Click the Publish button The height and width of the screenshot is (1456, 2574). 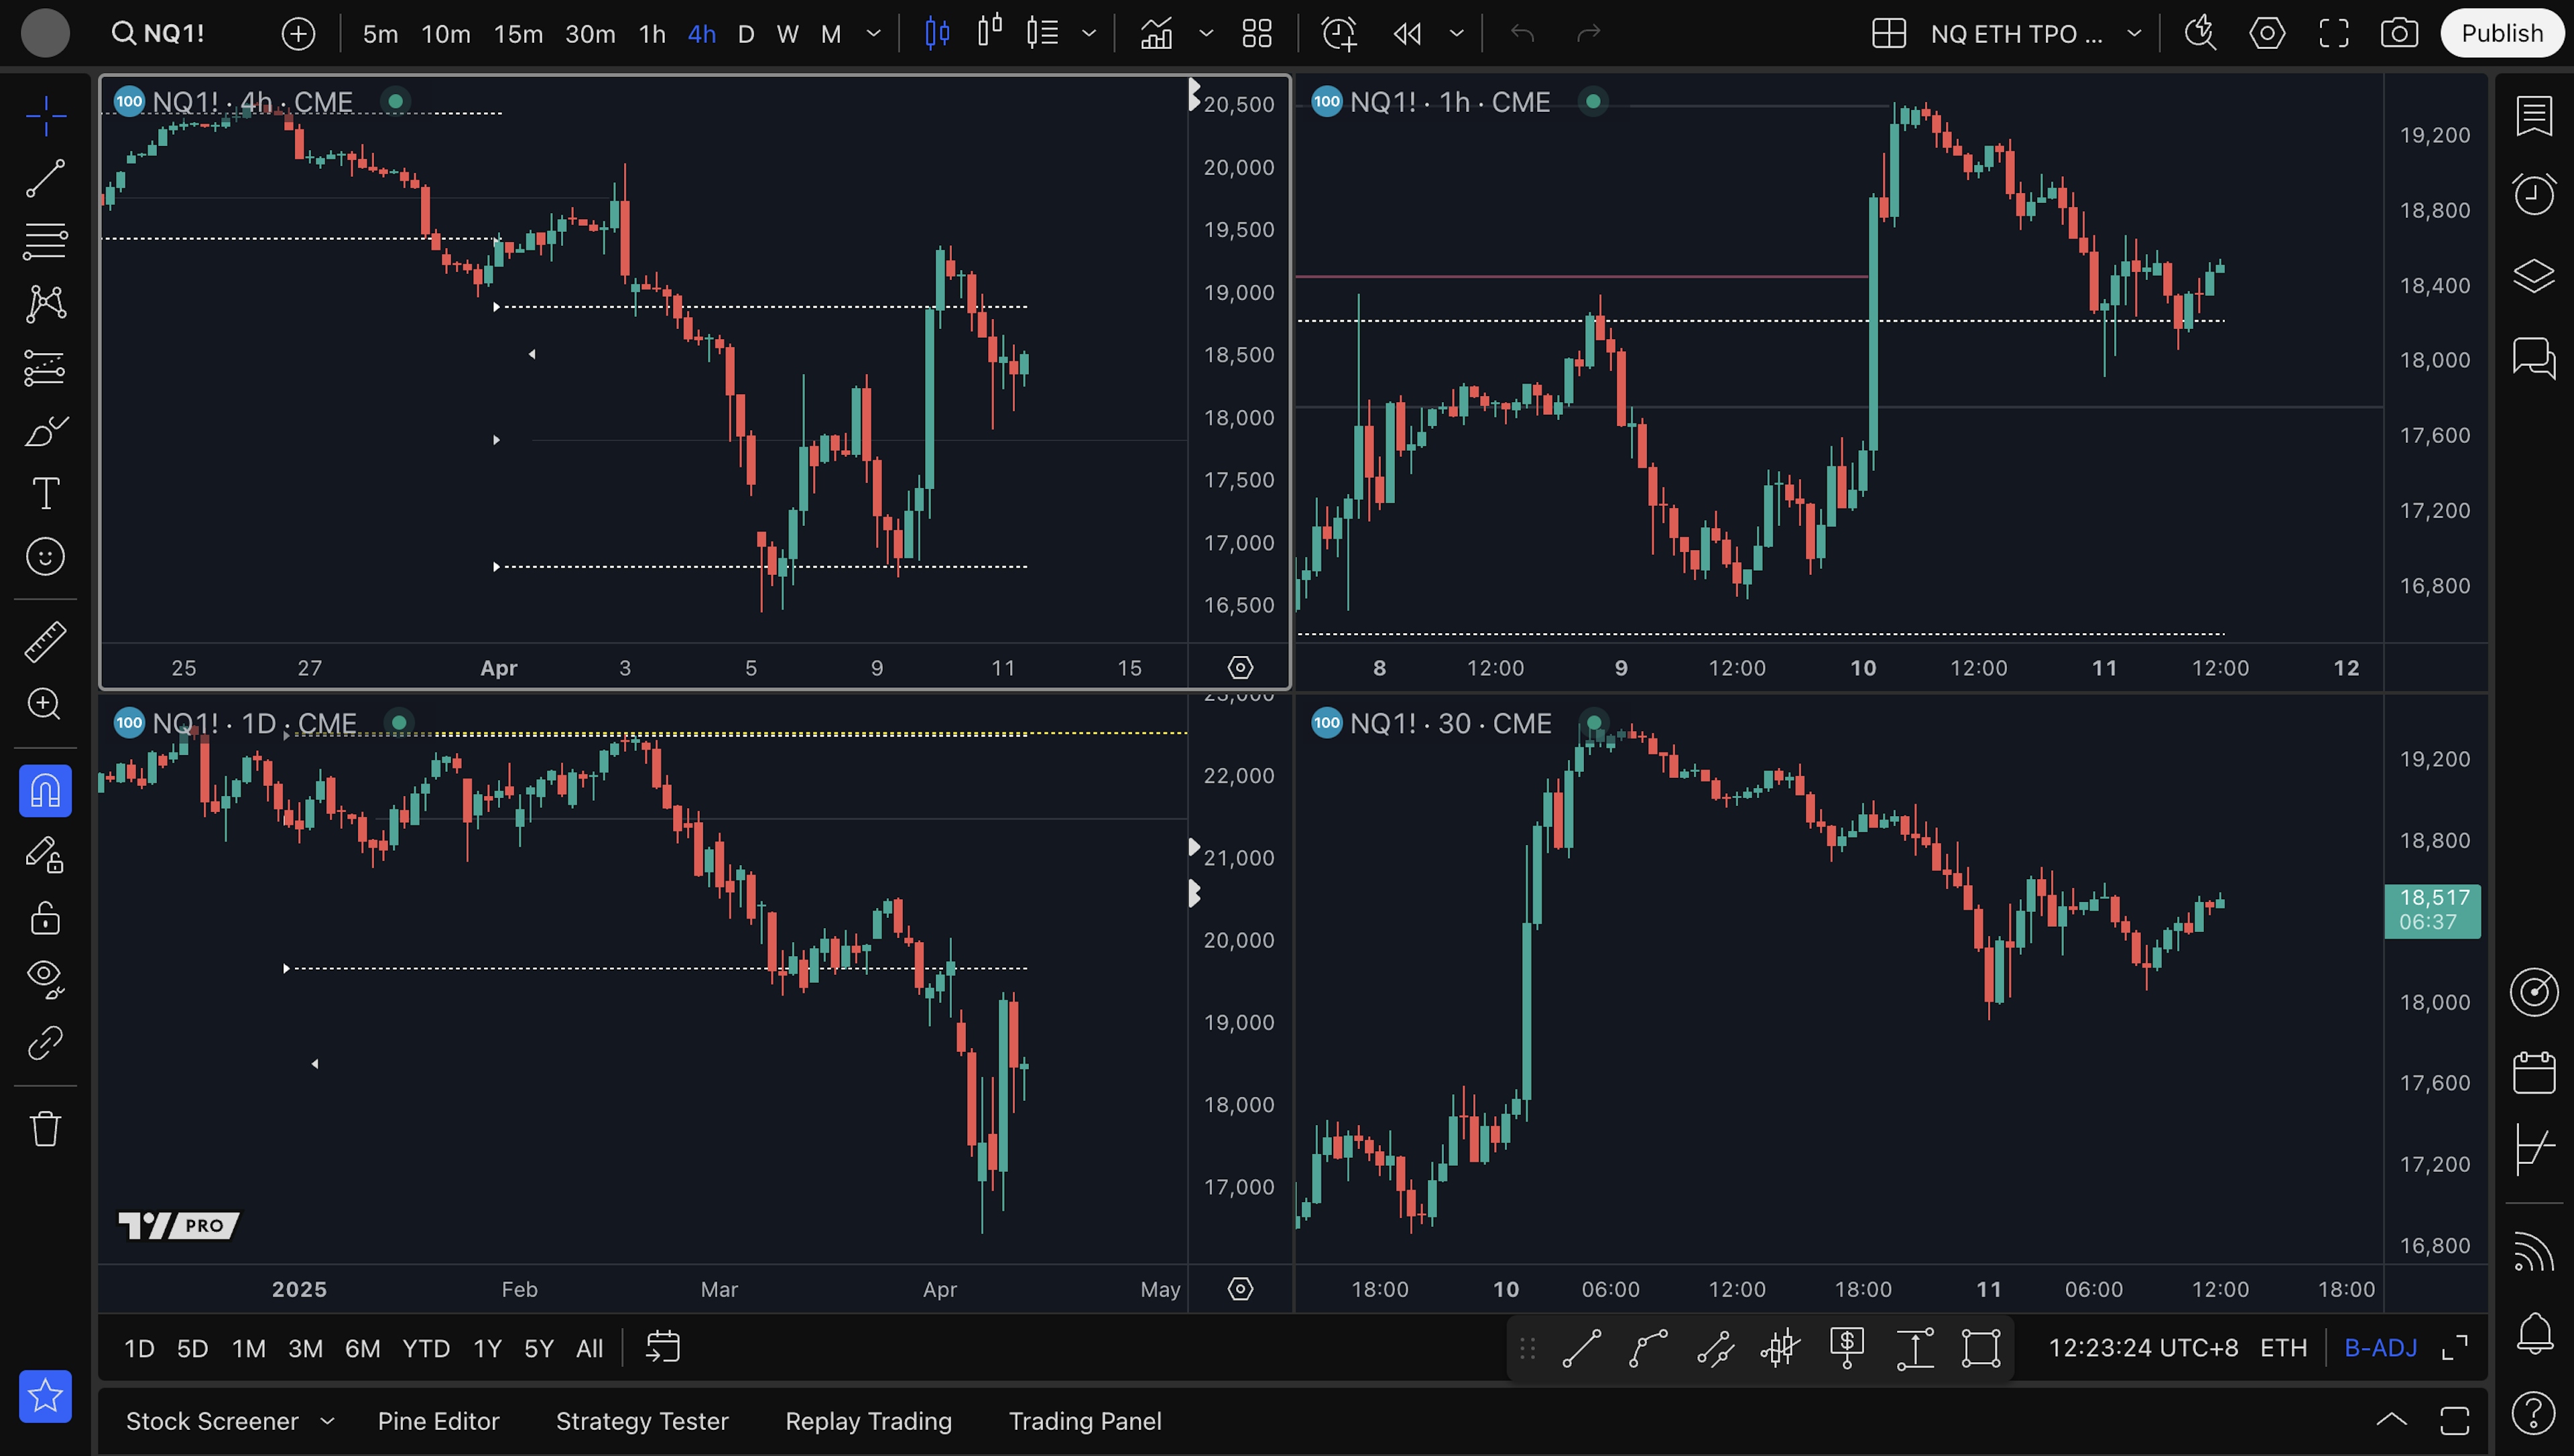[2501, 34]
